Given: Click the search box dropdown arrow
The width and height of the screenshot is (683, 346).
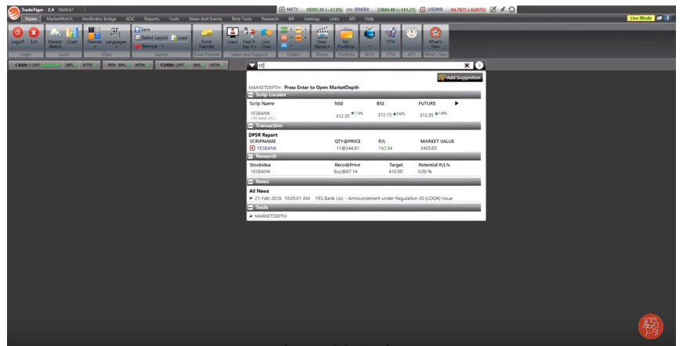Looking at the screenshot, I should pos(251,66).
